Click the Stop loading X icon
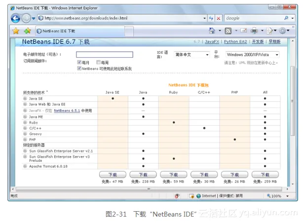 point(219,18)
